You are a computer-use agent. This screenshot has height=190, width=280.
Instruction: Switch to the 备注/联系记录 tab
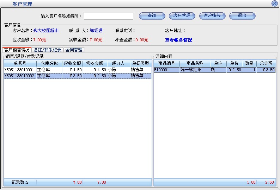pos(48,50)
